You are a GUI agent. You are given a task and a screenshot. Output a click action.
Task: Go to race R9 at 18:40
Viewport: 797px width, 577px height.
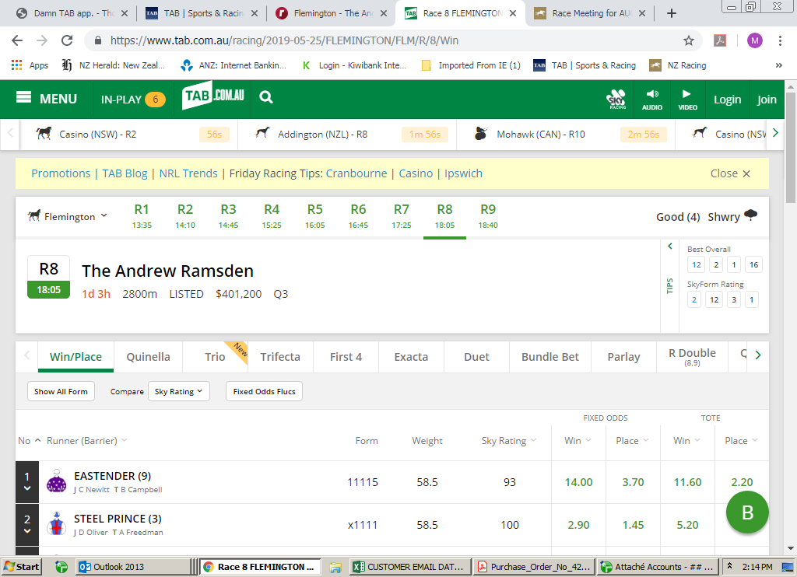[x=488, y=216]
